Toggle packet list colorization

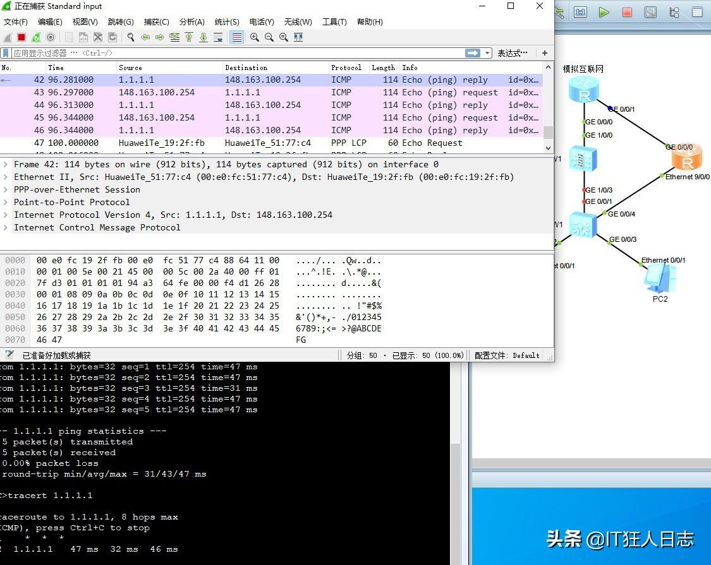(x=236, y=37)
